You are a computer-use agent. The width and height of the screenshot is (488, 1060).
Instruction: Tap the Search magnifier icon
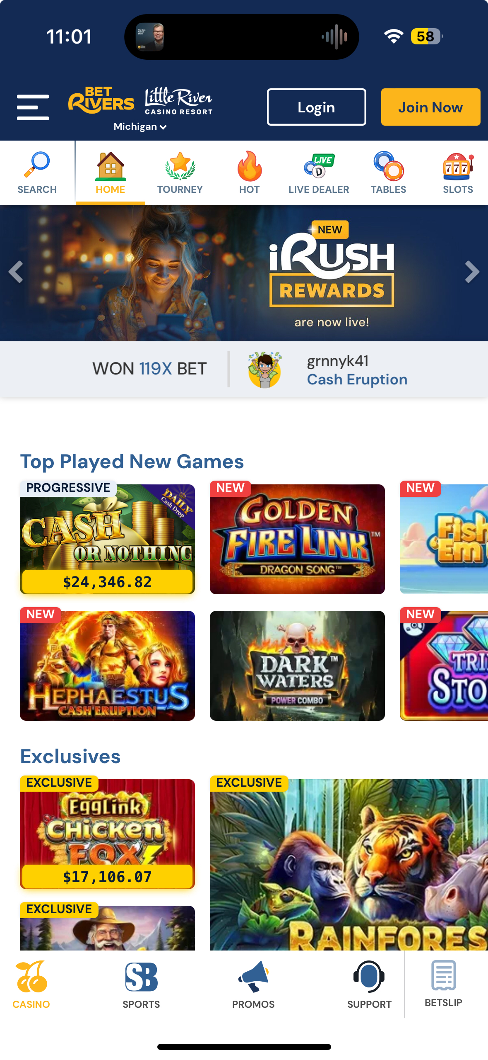(x=37, y=165)
